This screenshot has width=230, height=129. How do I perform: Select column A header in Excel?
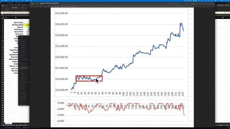(x=6, y=18)
